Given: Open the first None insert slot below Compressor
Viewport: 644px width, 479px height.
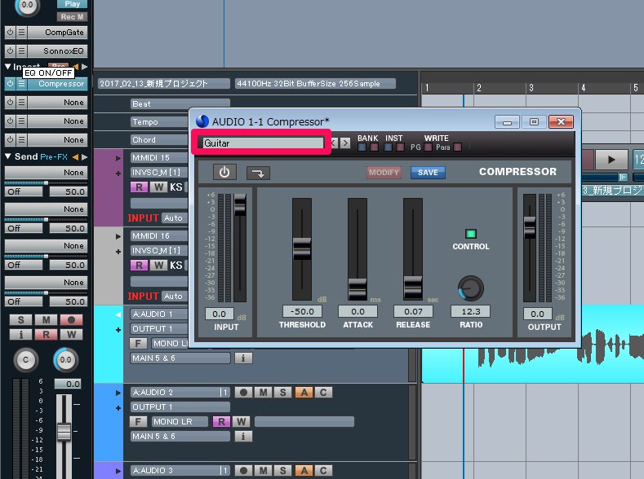Looking at the screenshot, I should click(58, 103).
